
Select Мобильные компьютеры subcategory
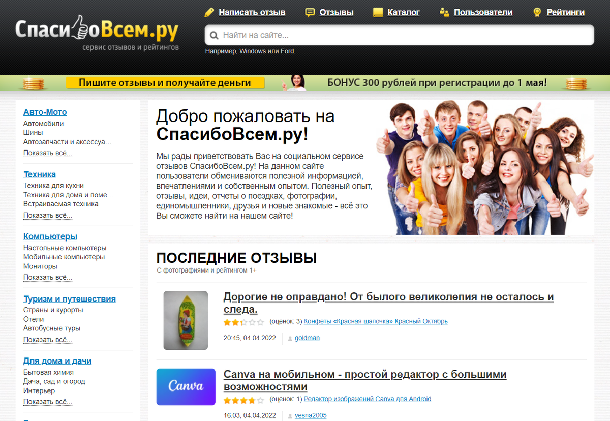[64, 257]
